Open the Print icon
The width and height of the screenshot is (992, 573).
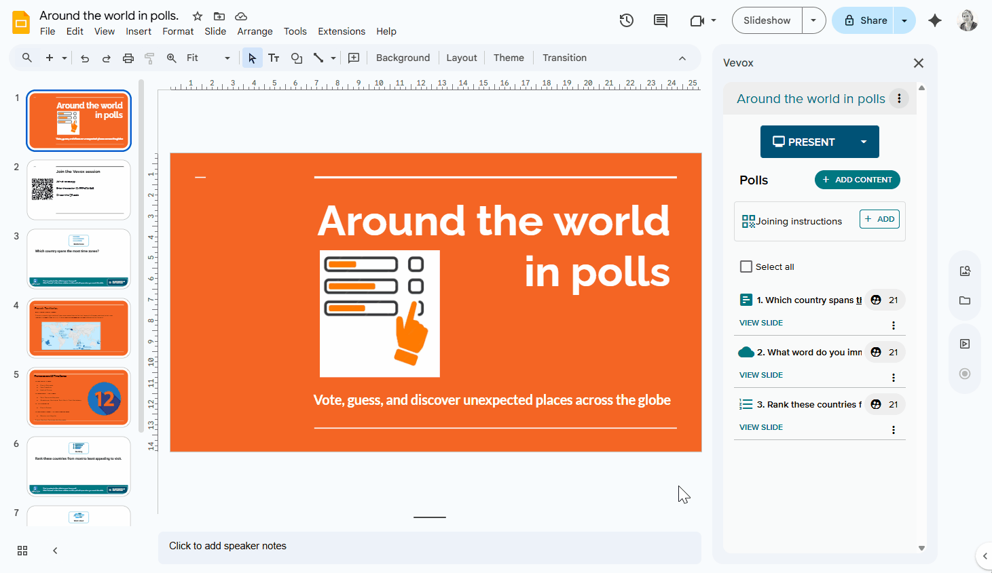(128, 58)
